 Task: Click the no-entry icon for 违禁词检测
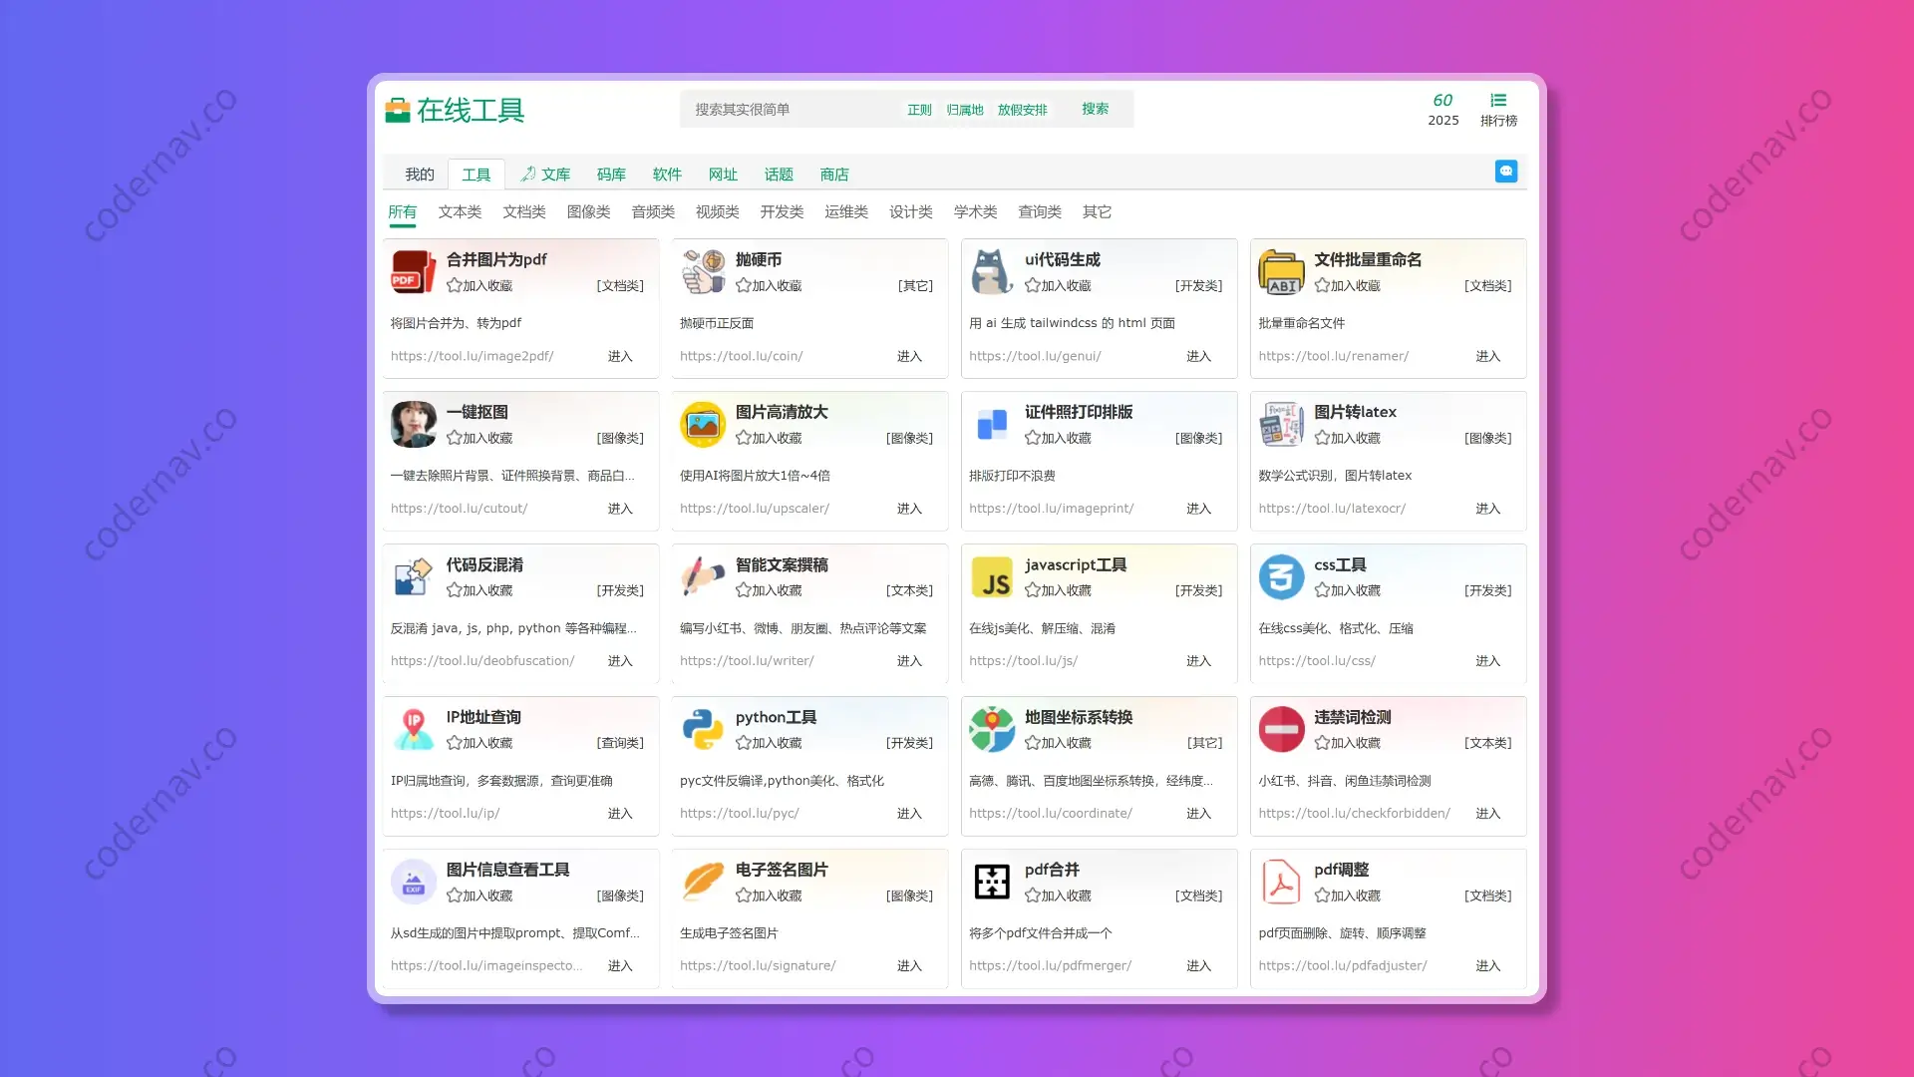[x=1281, y=729]
